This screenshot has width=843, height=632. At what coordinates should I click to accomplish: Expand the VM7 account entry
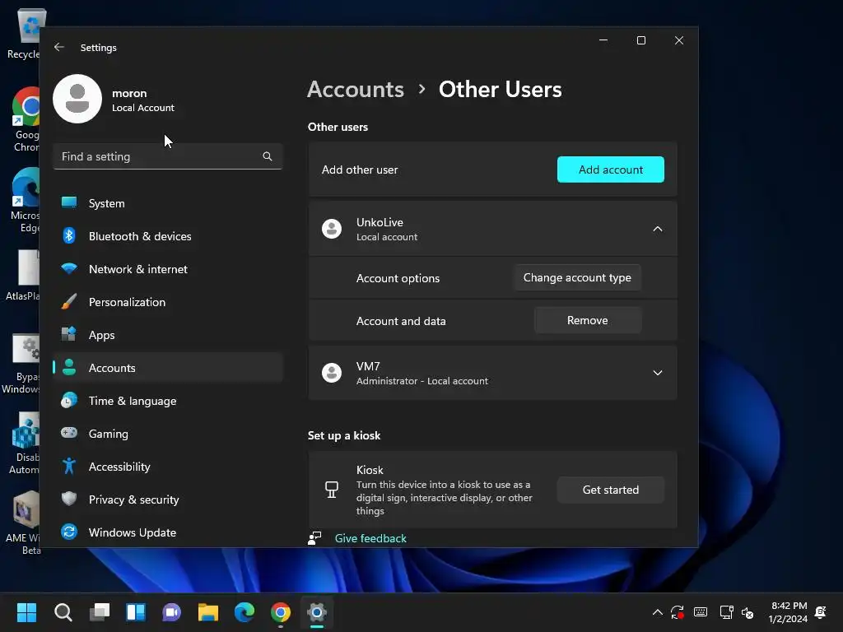point(657,373)
